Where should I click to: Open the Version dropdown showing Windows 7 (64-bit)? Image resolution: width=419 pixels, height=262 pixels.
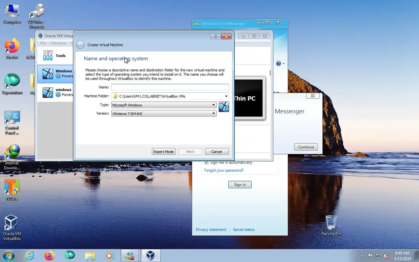click(164, 113)
